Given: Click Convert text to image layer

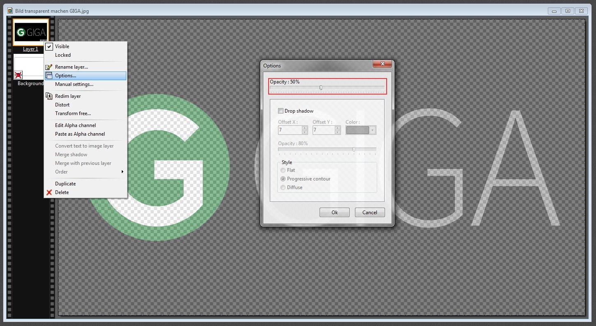Looking at the screenshot, I should (x=86, y=146).
